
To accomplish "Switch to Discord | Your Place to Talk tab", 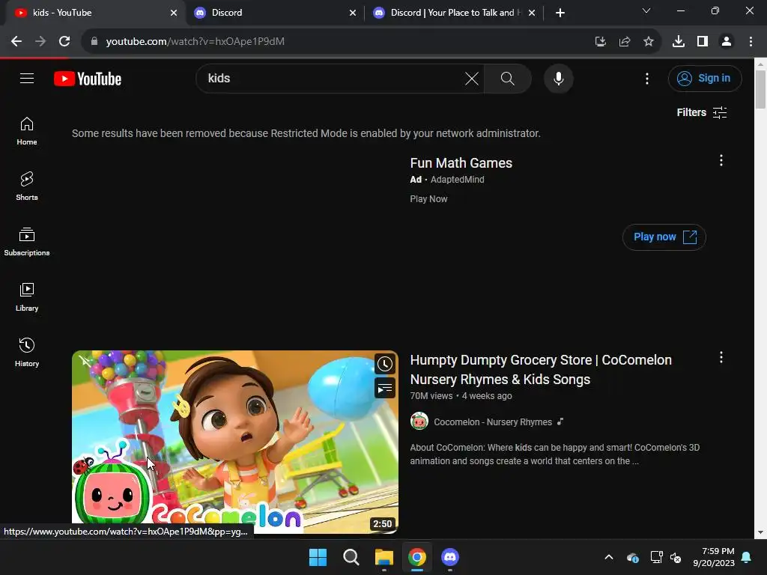I will tap(452, 13).
